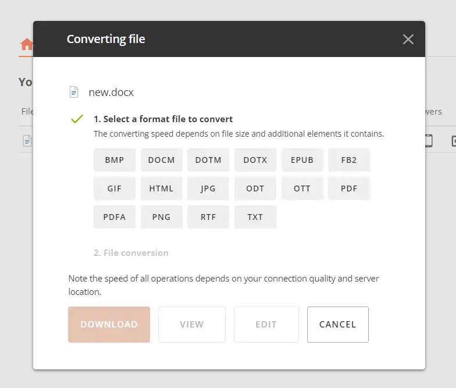Viewport: 456px width, 388px height.
Task: Pick DOTM format for conversion
Action: tap(208, 160)
